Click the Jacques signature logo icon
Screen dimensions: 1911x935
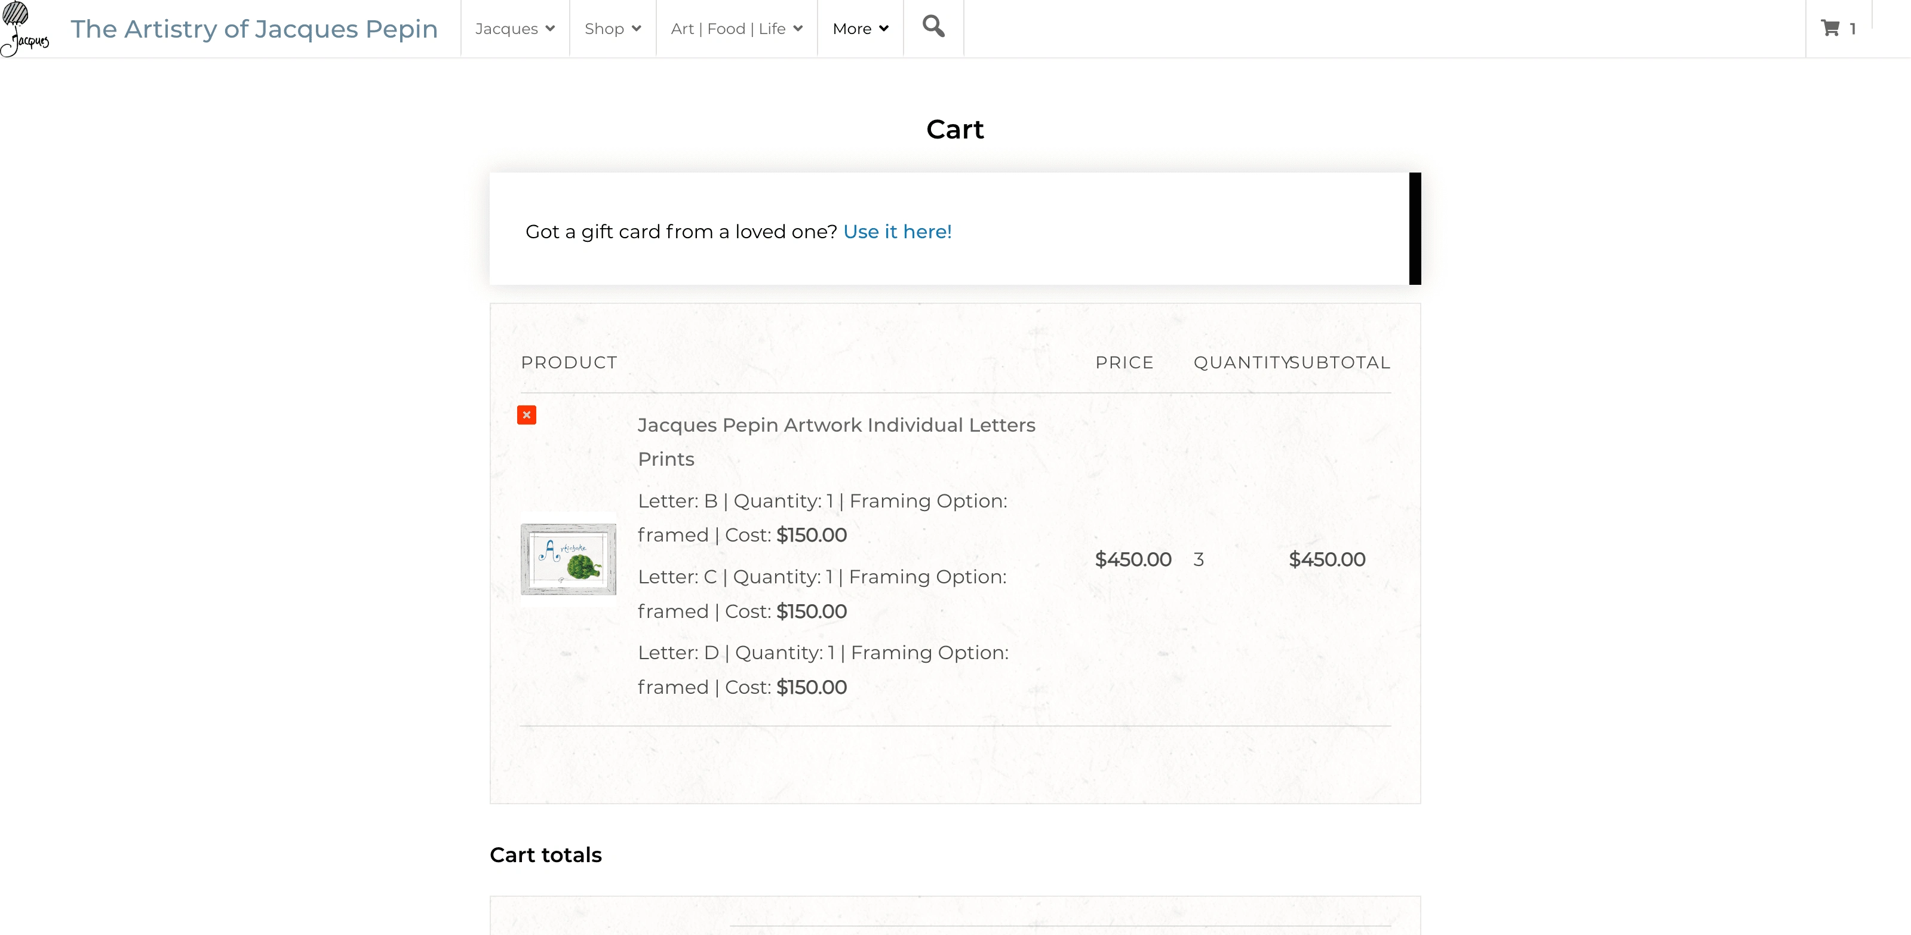pyautogui.click(x=25, y=29)
